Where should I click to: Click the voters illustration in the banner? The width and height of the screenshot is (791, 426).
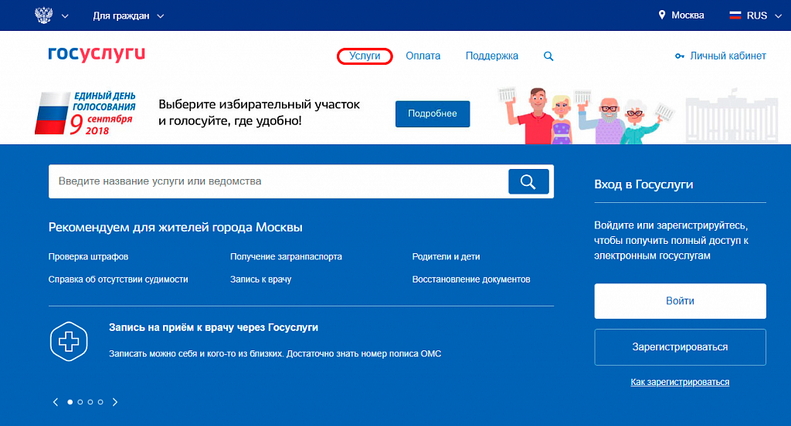pyautogui.click(x=587, y=116)
